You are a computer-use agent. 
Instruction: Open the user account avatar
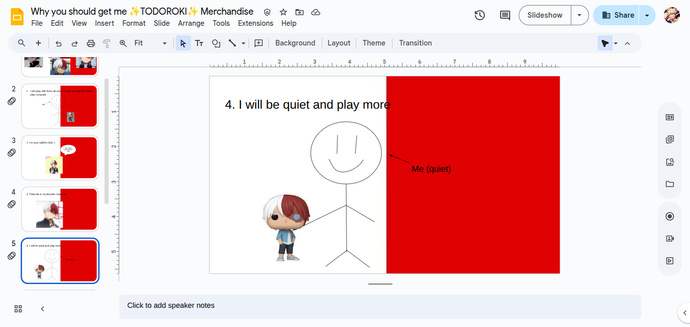click(x=672, y=15)
